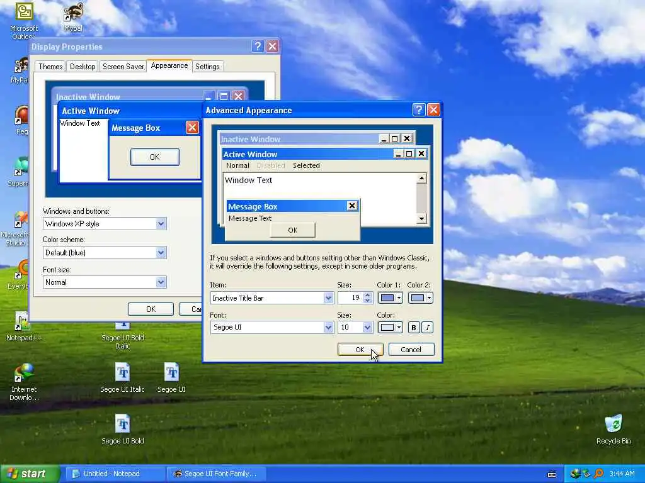Open the Color 2 picker
This screenshot has width=645, height=483.
[x=420, y=297]
